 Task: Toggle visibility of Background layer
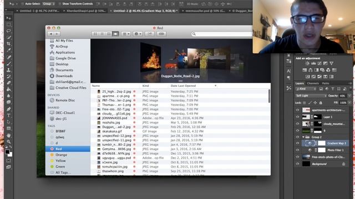tap(297, 164)
